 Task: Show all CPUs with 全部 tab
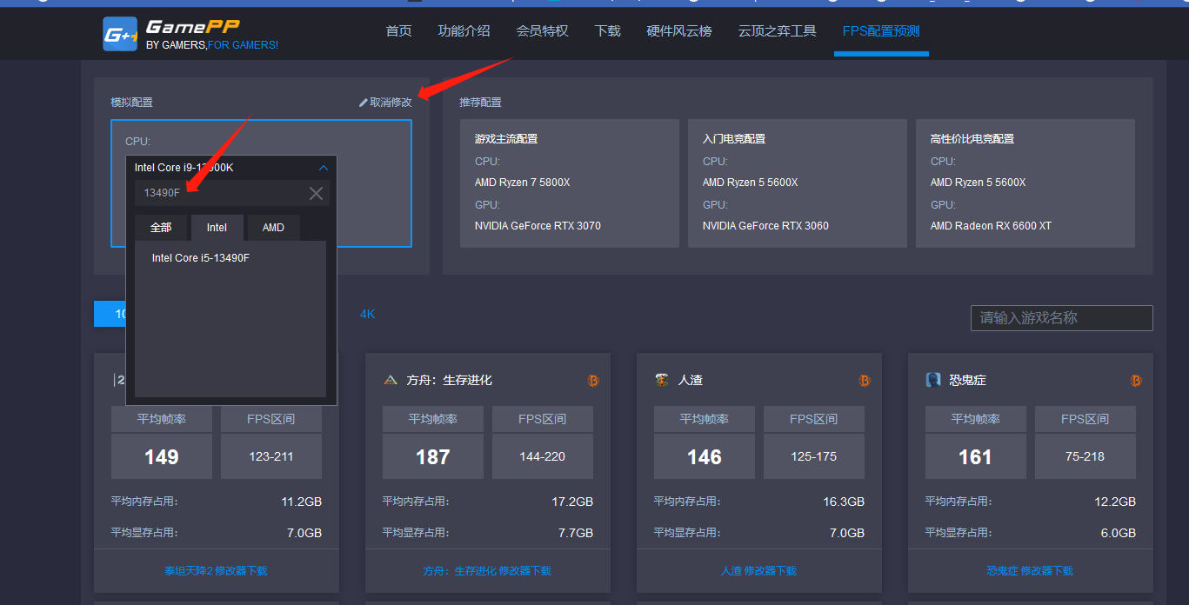(x=161, y=228)
